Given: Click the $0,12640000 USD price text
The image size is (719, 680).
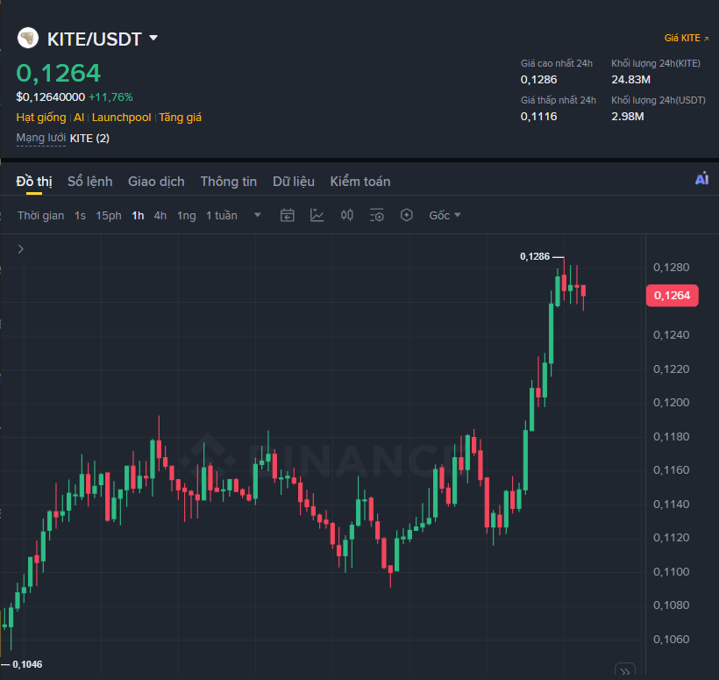Looking at the screenshot, I should click(51, 97).
